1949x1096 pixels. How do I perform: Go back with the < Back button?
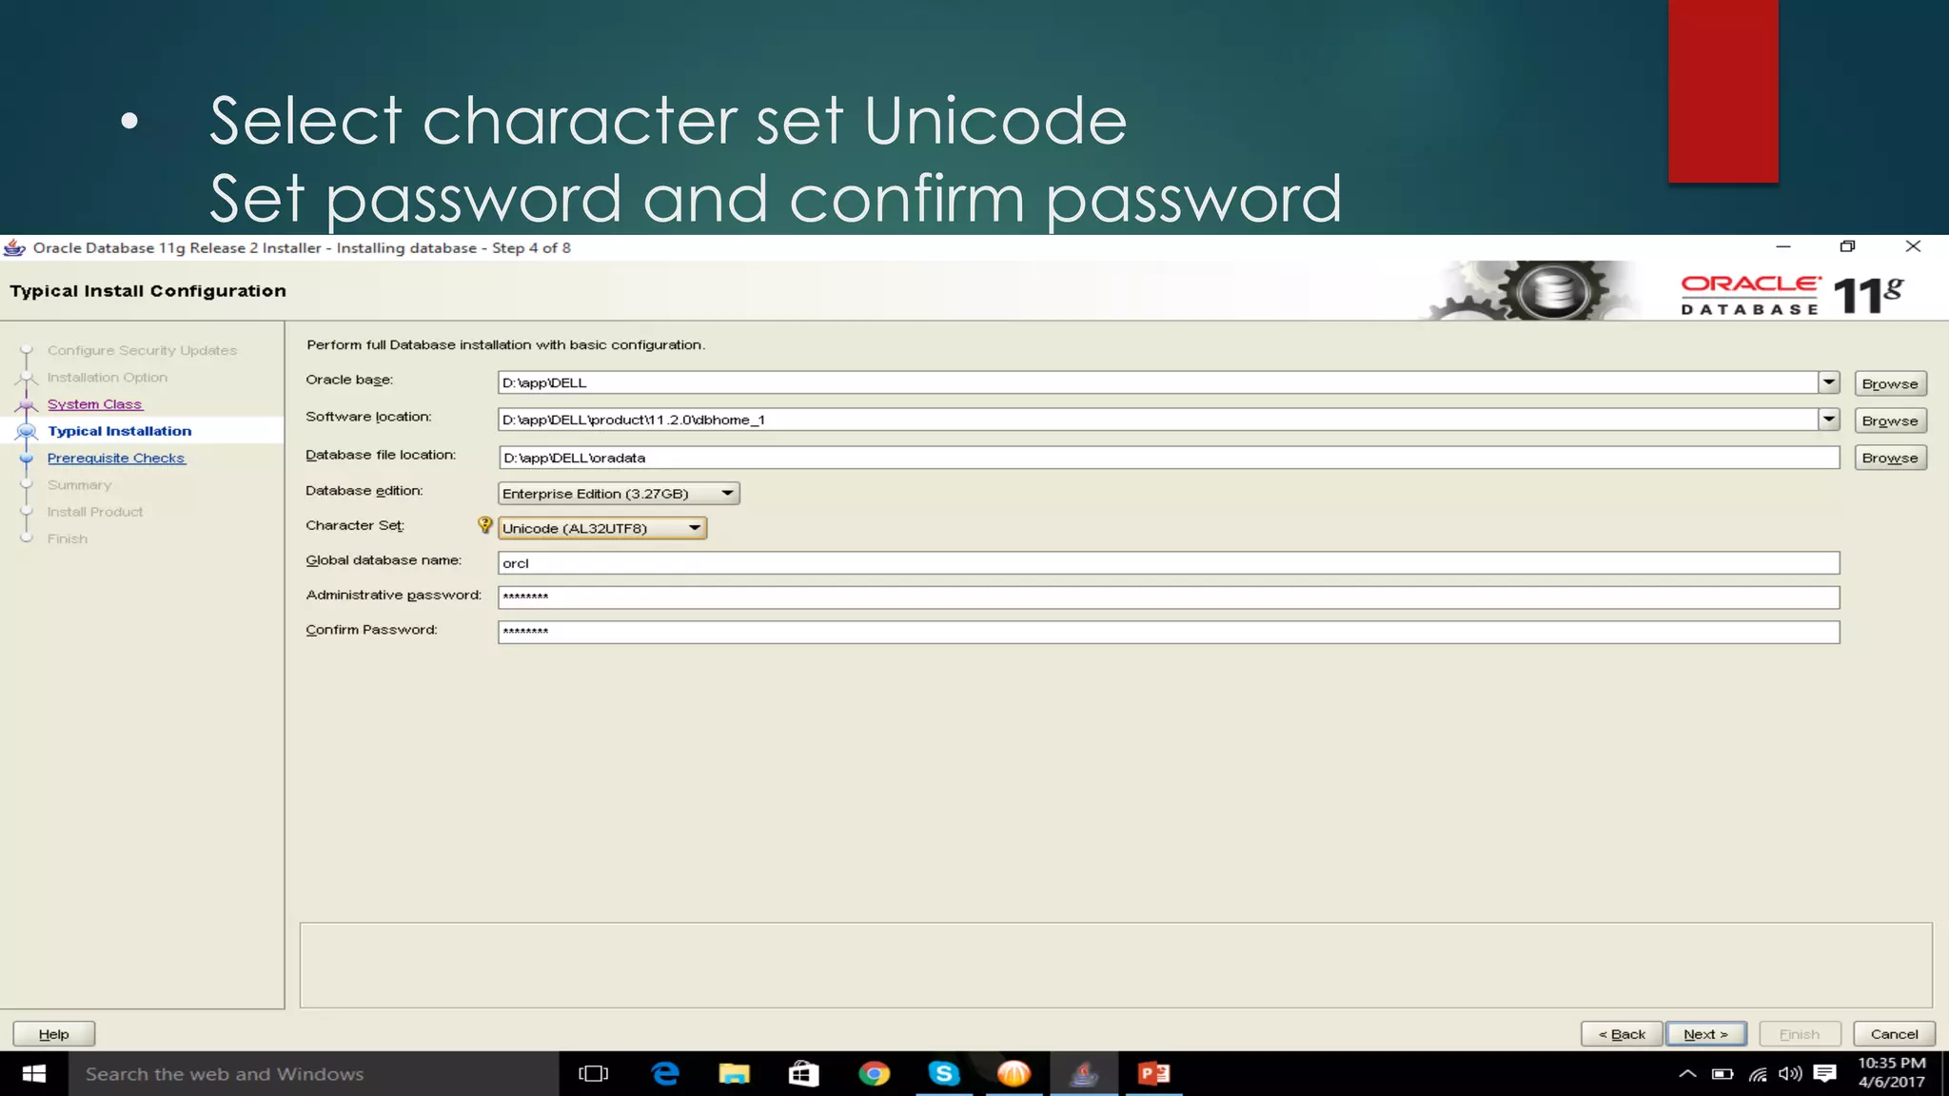[x=1622, y=1034]
